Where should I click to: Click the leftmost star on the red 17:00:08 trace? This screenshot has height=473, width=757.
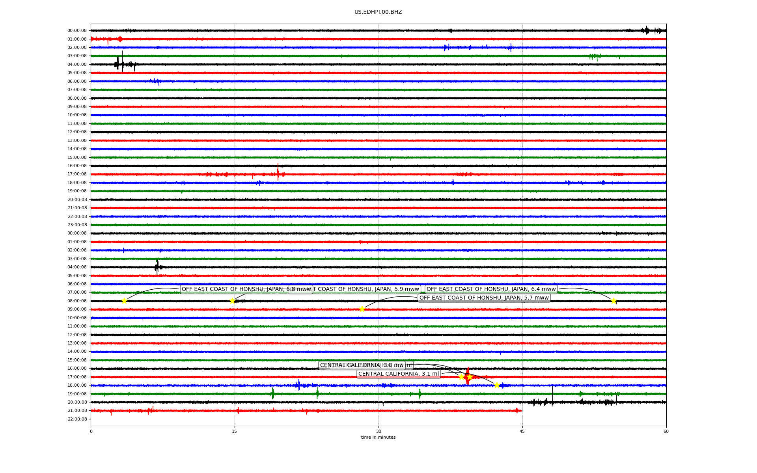[461, 377]
